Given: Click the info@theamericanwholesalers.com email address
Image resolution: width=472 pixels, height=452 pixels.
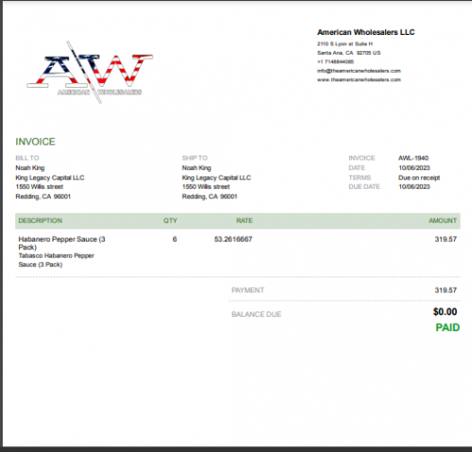Looking at the screenshot, I should [x=359, y=71].
